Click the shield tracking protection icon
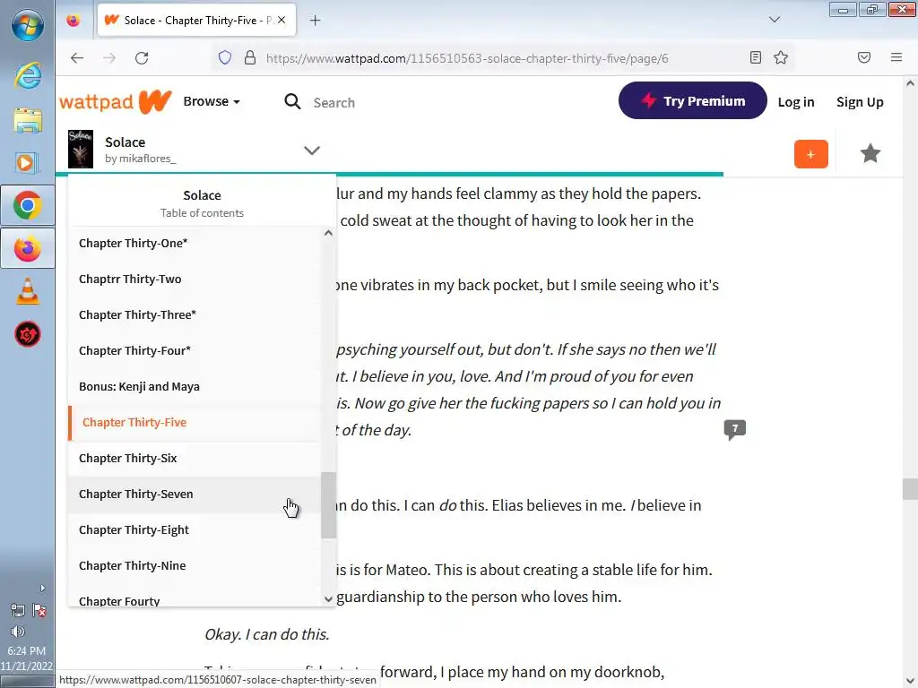Image resolution: width=918 pixels, height=688 pixels. click(x=225, y=58)
